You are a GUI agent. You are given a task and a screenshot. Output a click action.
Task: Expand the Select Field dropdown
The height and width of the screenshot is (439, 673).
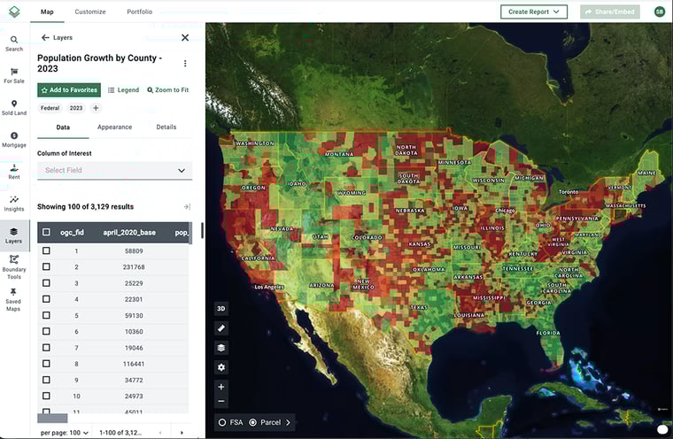click(x=115, y=170)
